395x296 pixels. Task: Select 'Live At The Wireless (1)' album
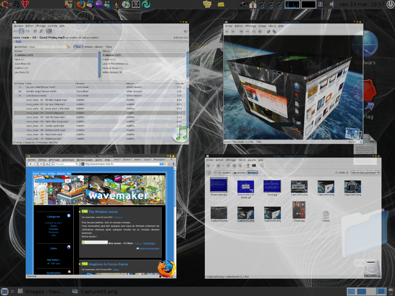144,64
